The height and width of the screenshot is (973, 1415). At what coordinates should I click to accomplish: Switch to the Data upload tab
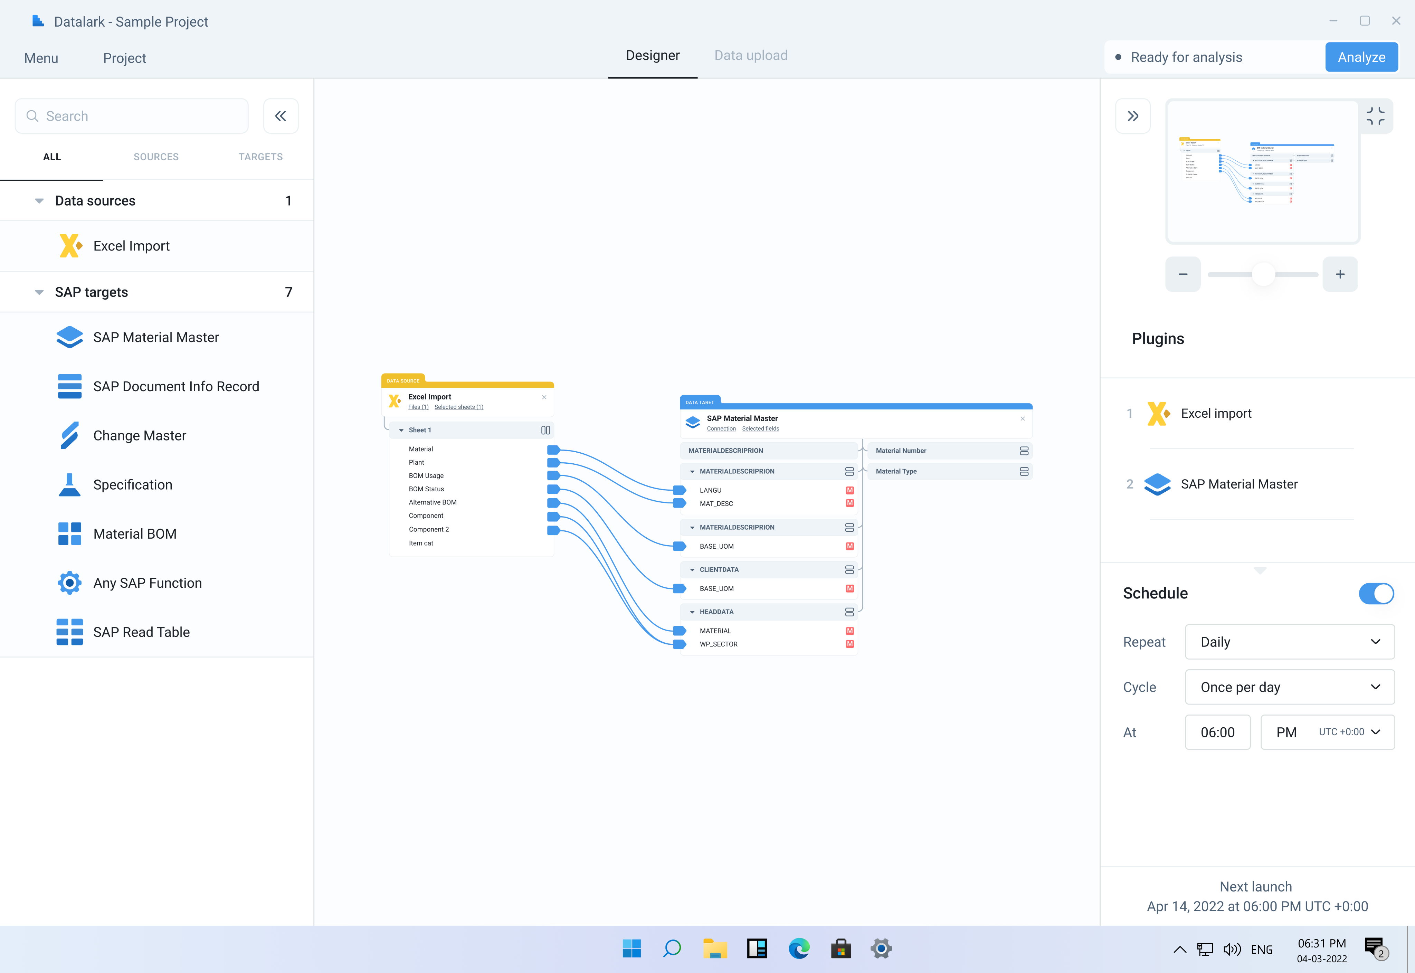click(750, 56)
